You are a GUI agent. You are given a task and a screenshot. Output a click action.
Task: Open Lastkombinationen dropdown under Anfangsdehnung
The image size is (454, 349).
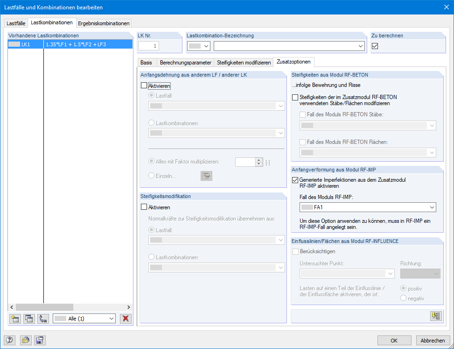pos(217,133)
